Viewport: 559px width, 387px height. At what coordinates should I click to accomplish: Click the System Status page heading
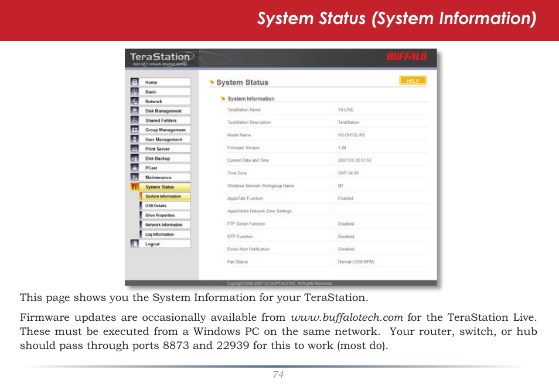(242, 83)
